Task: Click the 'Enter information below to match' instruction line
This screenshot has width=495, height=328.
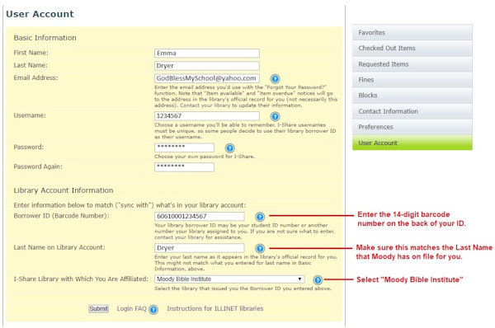Action: pos(130,205)
